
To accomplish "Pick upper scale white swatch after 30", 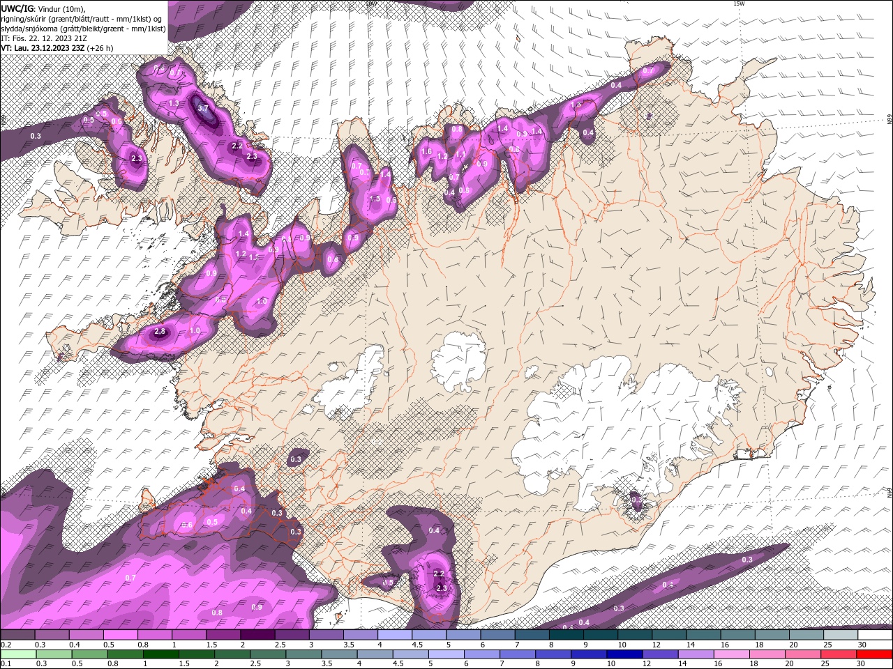I will (x=875, y=635).
